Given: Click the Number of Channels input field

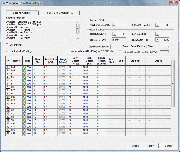Looking at the screenshot, I should coord(119,25).
